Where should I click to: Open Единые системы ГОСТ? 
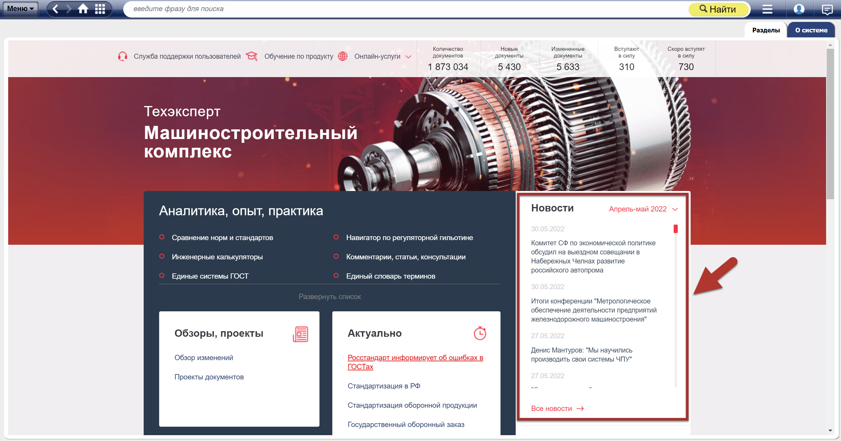point(210,276)
